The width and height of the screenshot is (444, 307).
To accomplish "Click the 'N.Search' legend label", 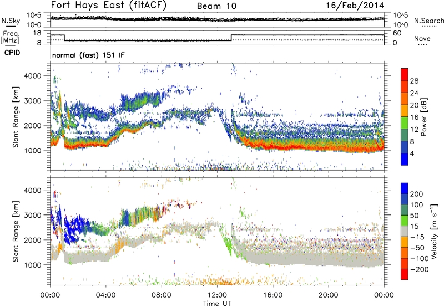I will 428,21.
